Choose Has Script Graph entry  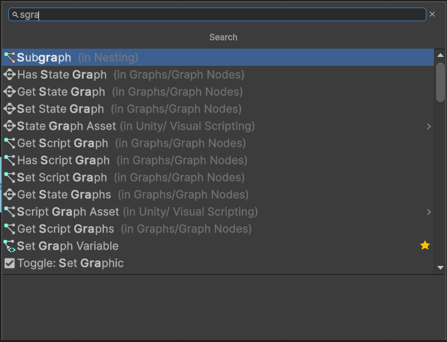pos(63,160)
